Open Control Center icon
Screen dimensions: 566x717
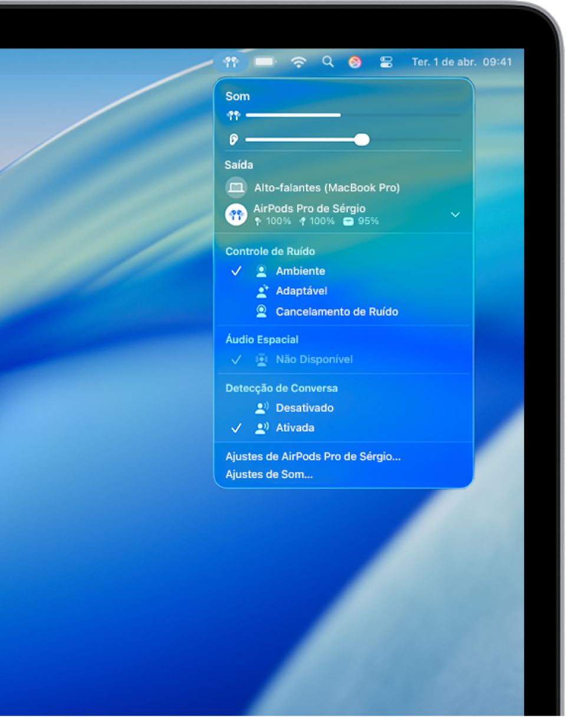click(x=386, y=62)
